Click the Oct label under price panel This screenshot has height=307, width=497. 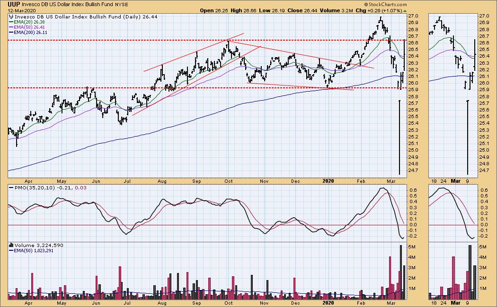[x=229, y=181]
